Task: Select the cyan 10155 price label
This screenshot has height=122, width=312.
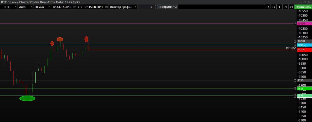Action: tap(304, 45)
